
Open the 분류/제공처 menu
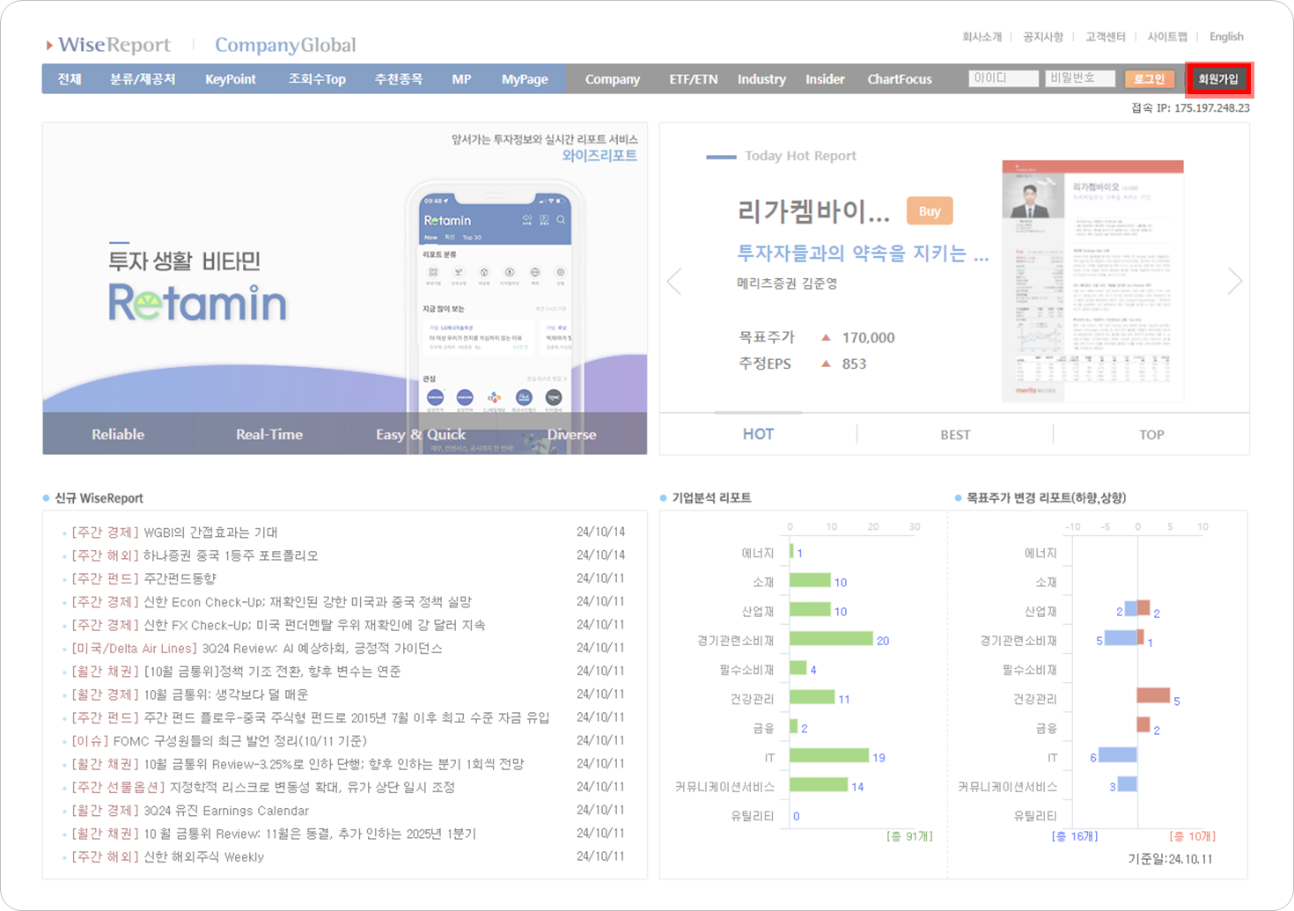pyautogui.click(x=143, y=79)
